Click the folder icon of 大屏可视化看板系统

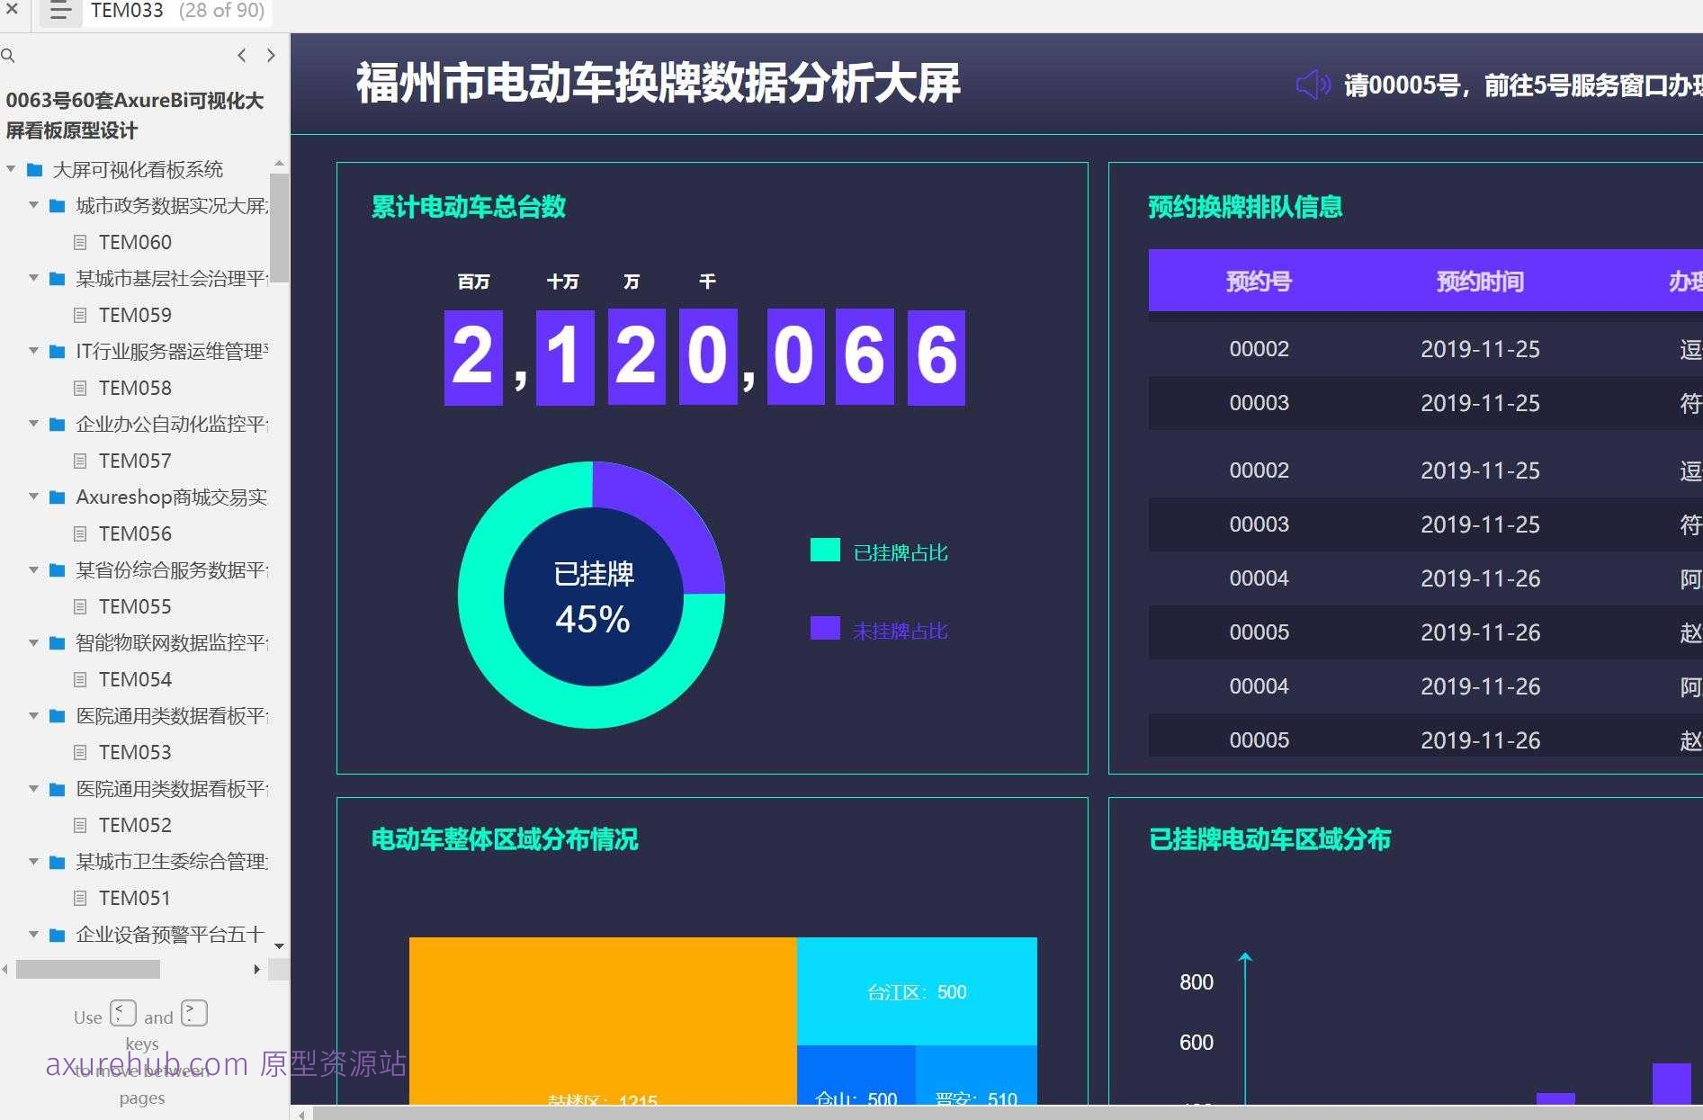[x=35, y=170]
